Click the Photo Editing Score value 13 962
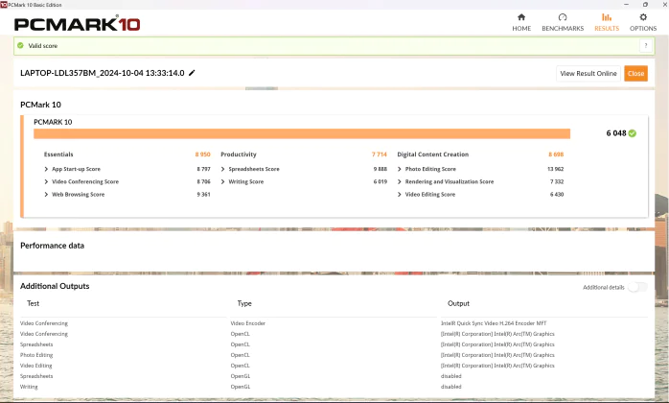The width and height of the screenshot is (669, 403). point(555,169)
